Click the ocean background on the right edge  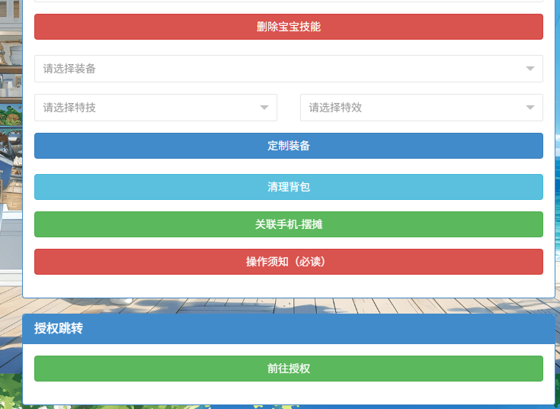pos(557,191)
